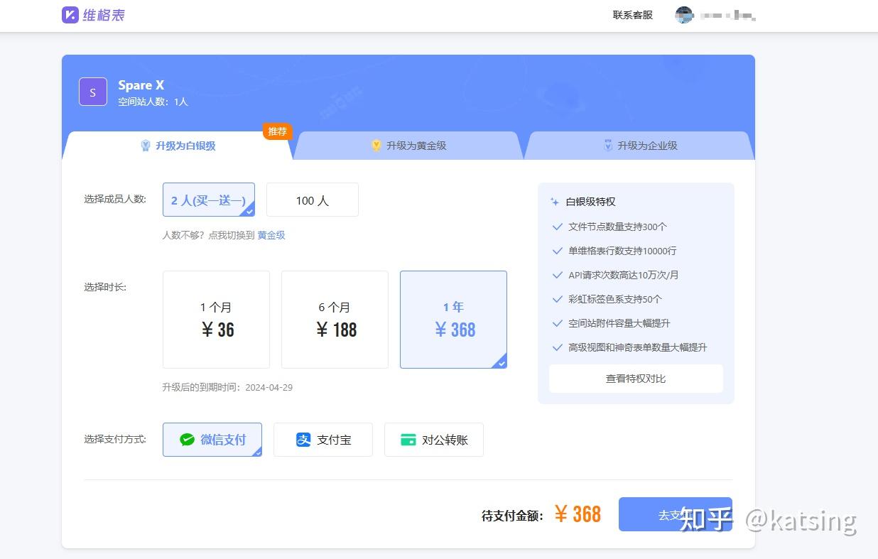Select 对公转账 as payment method
878x559 pixels.
pos(434,440)
